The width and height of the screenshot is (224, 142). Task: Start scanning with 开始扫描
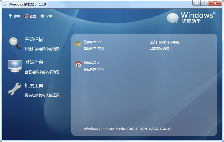coord(34,40)
